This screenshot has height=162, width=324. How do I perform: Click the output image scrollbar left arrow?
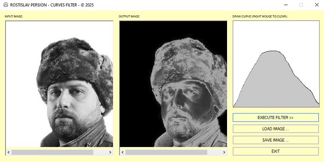122,152
